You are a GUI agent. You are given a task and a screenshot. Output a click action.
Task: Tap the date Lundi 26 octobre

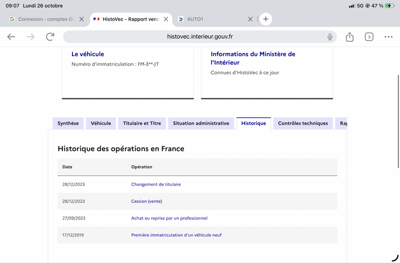point(43,6)
